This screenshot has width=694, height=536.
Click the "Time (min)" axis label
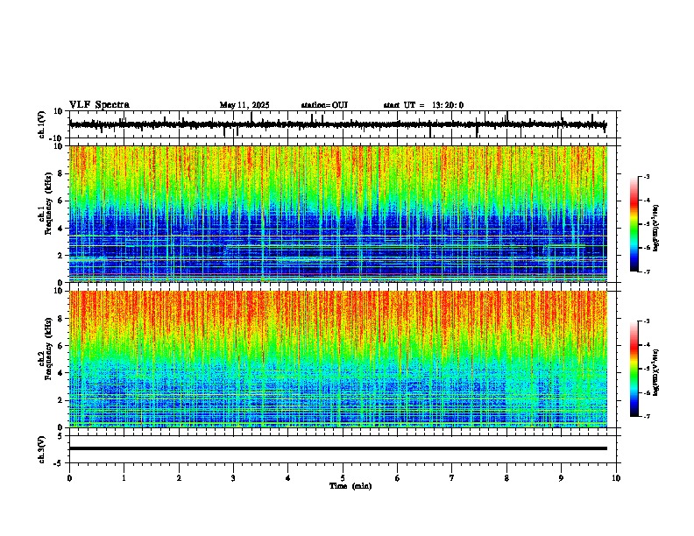click(351, 486)
